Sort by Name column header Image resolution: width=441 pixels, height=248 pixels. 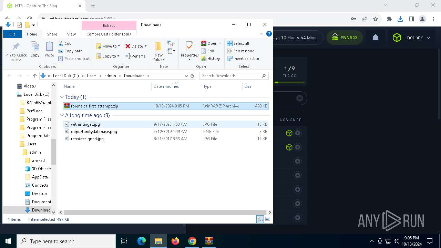pos(106,86)
